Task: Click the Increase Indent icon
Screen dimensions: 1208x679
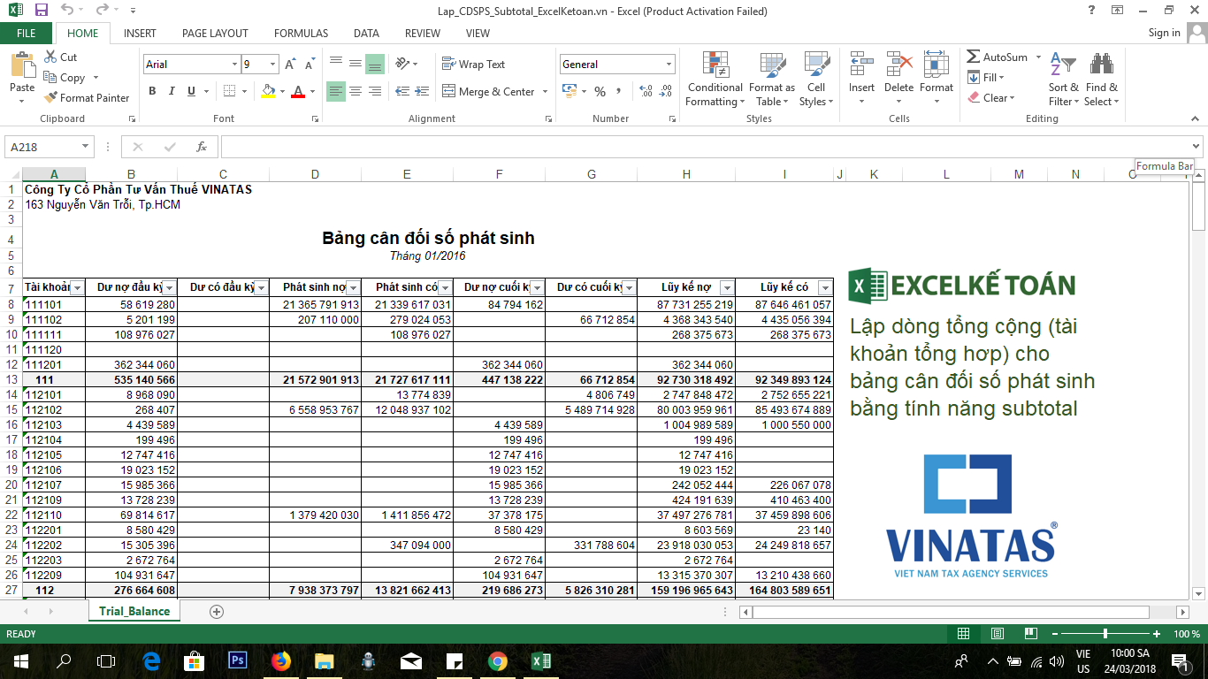Action: (x=422, y=91)
